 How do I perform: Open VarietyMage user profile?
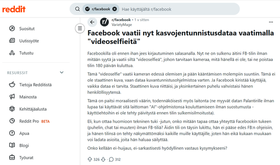(x=122, y=25)
